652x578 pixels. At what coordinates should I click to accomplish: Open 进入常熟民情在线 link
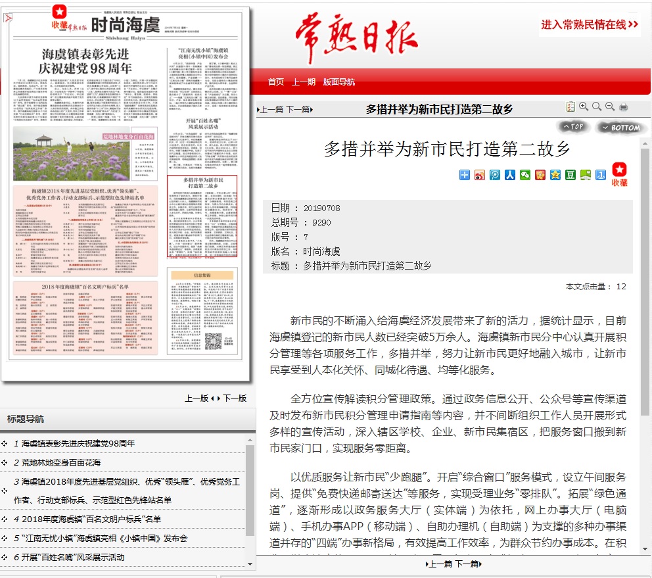pyautogui.click(x=589, y=24)
